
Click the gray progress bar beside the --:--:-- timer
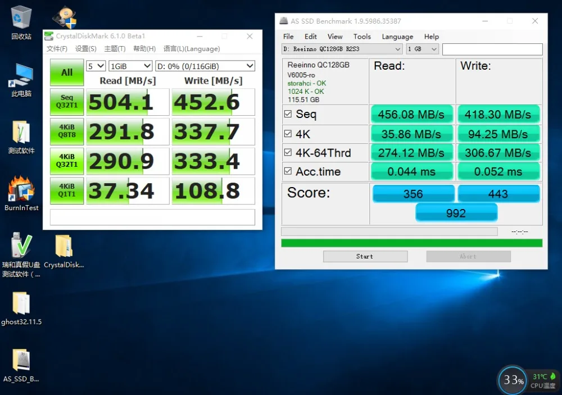[x=389, y=231]
